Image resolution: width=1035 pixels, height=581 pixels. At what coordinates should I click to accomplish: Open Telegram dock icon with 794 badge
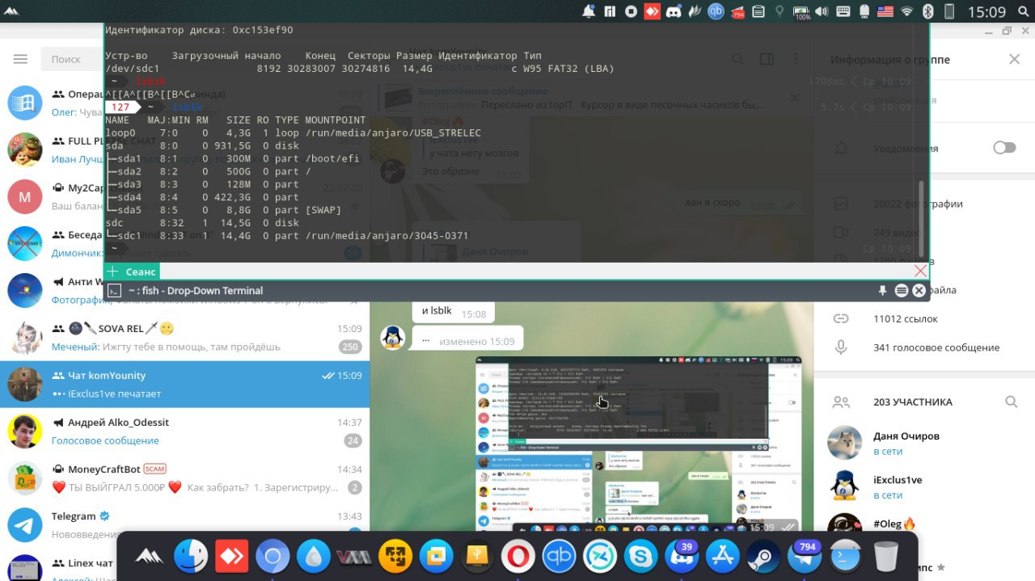coord(804,556)
